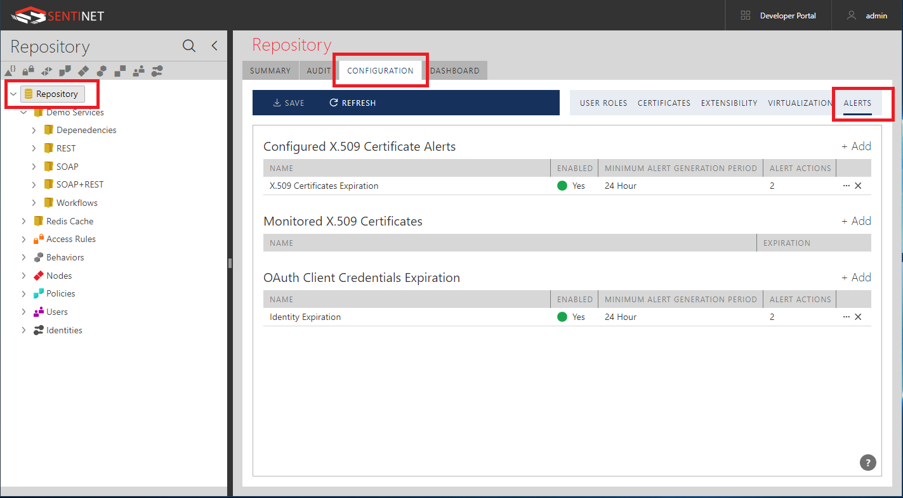
Task: Select Demo Services in the tree
Action: [x=75, y=112]
